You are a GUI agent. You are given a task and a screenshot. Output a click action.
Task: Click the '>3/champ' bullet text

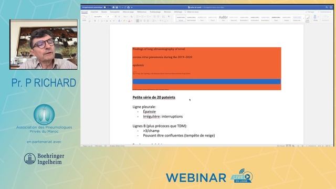pyautogui.click(x=151, y=131)
